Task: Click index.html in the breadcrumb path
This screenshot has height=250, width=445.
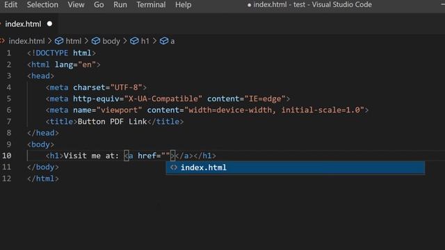Action: tap(26, 41)
